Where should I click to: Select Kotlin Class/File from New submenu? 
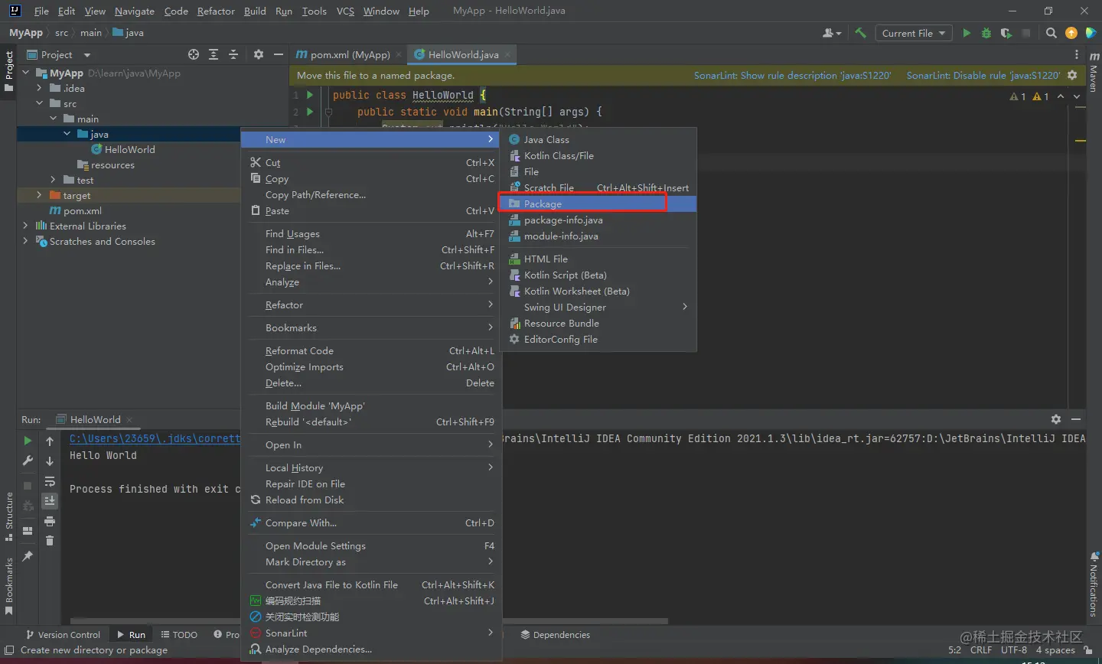tap(598, 155)
